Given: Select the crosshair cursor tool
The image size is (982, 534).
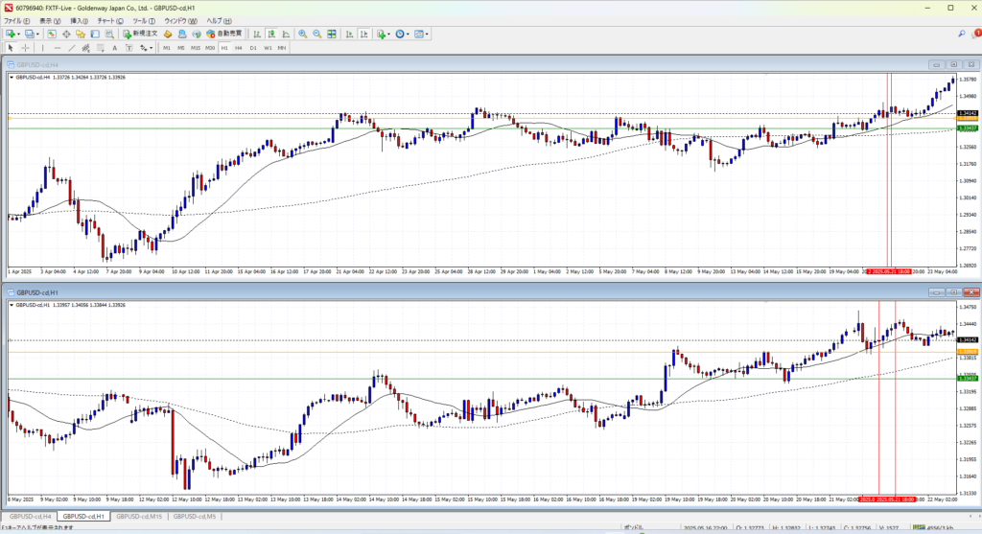Looking at the screenshot, I should click(x=26, y=48).
